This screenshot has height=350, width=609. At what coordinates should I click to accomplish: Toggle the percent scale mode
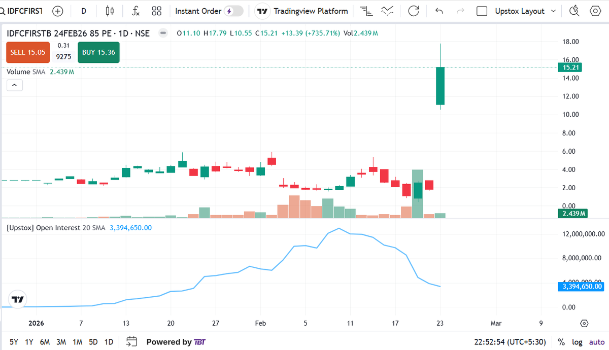(x=561, y=342)
